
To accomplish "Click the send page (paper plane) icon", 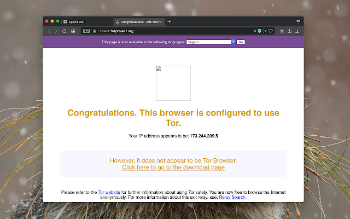I will point(265,31).
